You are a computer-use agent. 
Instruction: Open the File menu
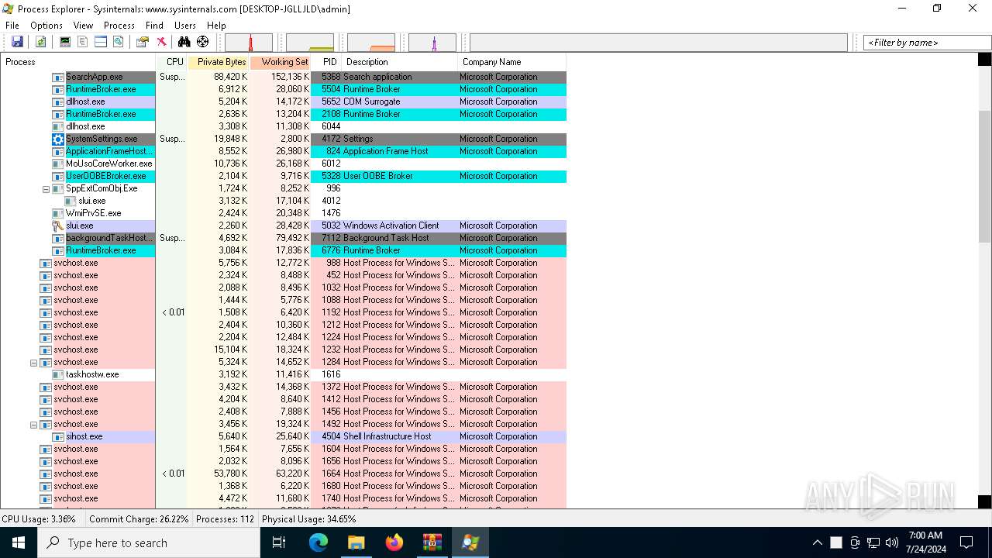(x=12, y=26)
